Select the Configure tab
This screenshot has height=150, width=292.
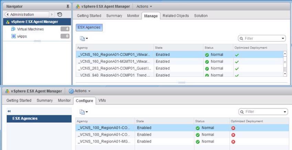[84, 100]
